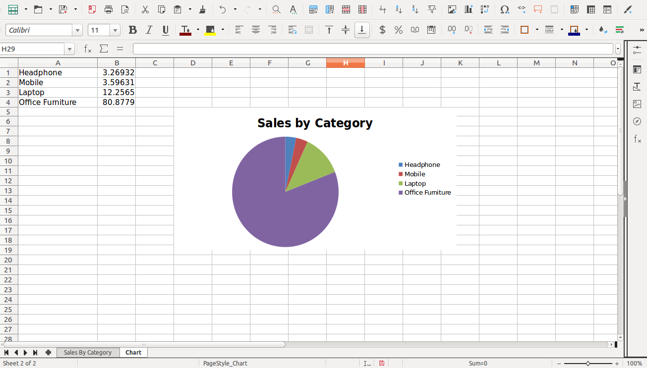Click the Print icon in the toolbar
Image resolution: width=647 pixels, height=368 pixels.
pyautogui.click(x=109, y=9)
